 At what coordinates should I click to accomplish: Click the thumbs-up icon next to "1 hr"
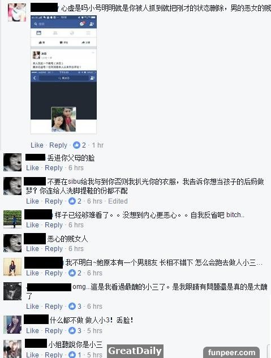pos(76,145)
